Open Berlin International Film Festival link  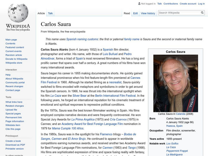(115, 96)
